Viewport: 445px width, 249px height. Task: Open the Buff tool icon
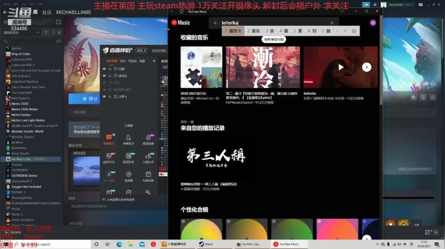point(148,158)
